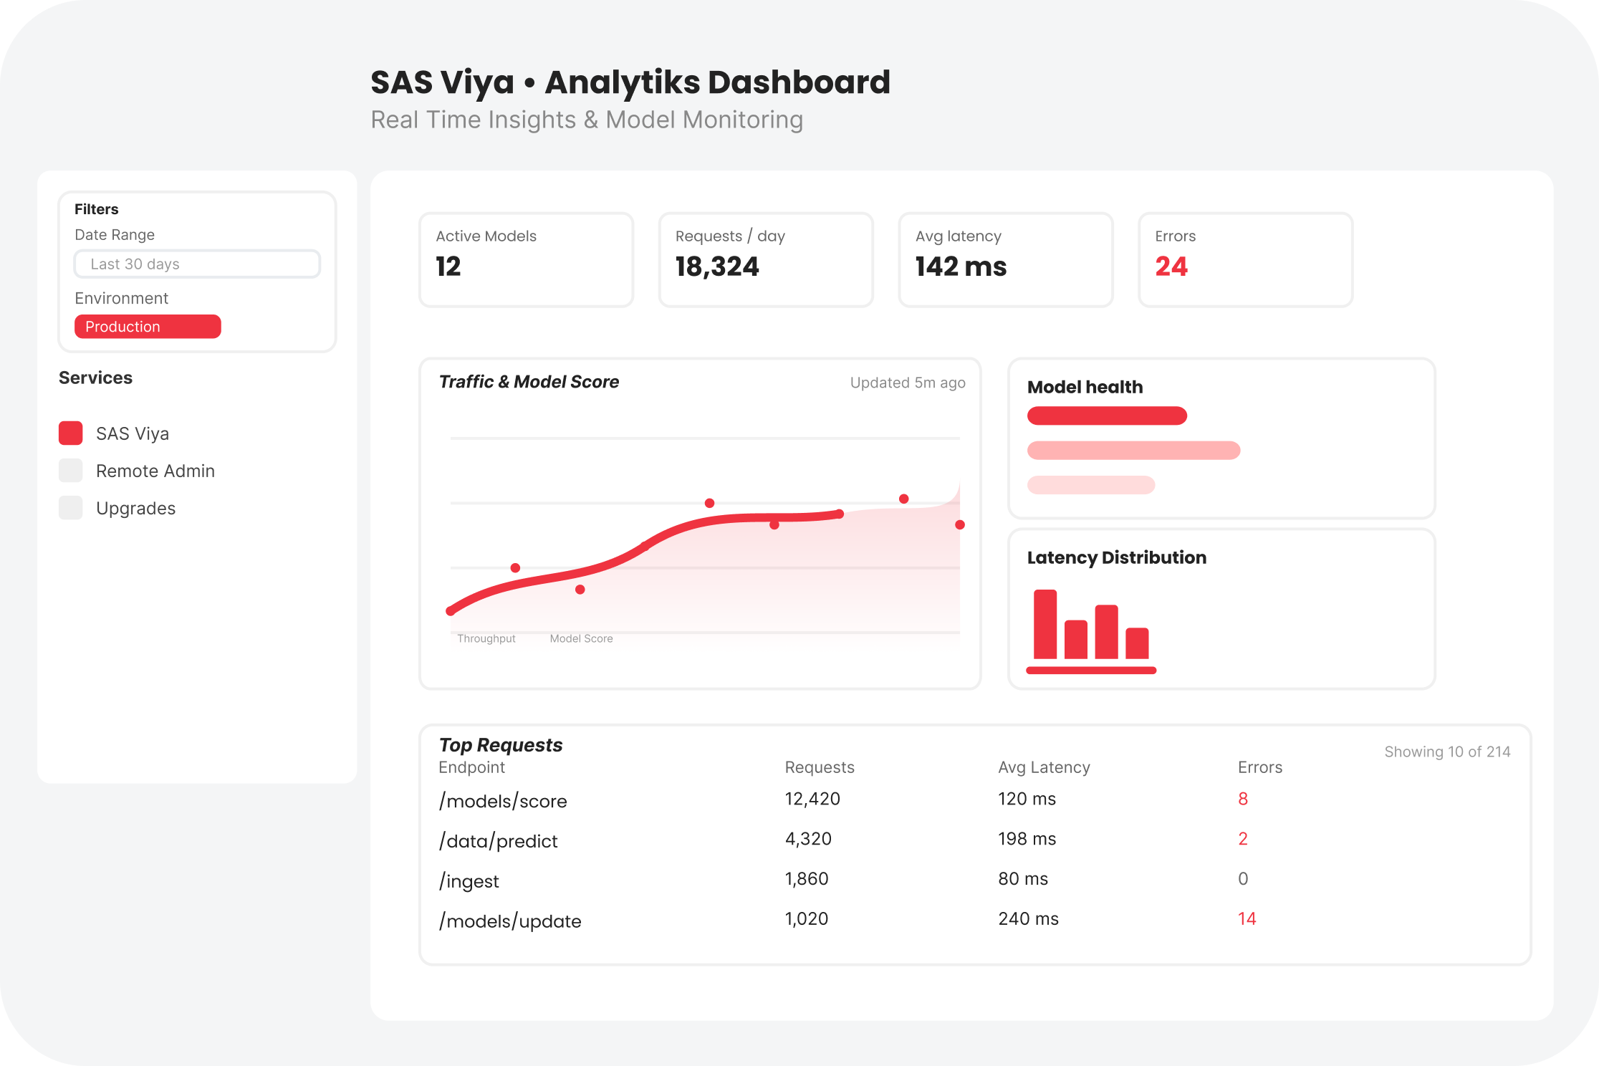Image resolution: width=1599 pixels, height=1066 pixels.
Task: Enable the Remote Admin service checkbox
Action: click(70, 470)
